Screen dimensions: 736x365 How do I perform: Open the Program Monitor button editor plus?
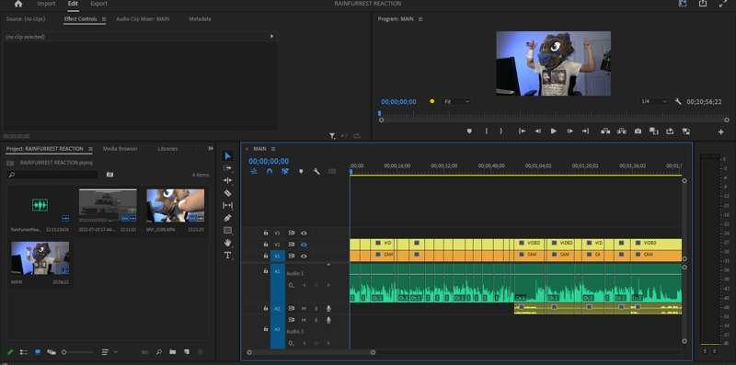(721, 132)
